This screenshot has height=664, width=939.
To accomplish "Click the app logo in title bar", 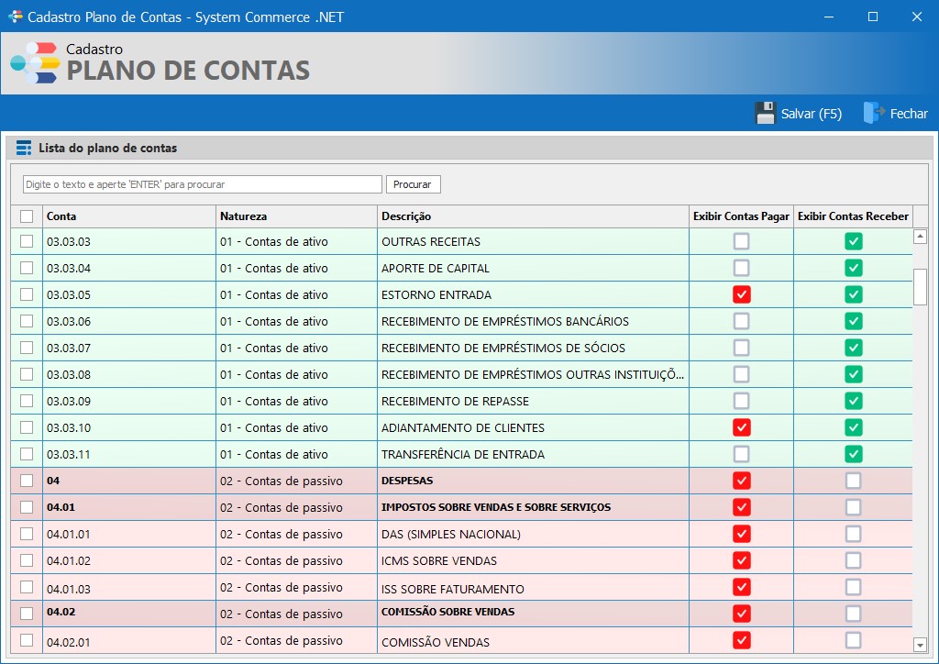I will point(15,17).
